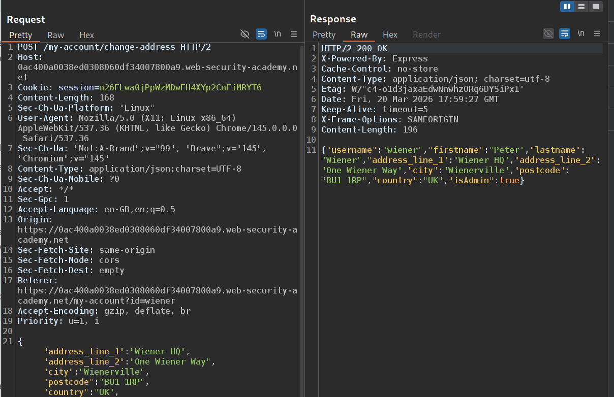The height and width of the screenshot is (397, 614).
Task: Click the isAdmin true value in response
Action: [x=509, y=180]
